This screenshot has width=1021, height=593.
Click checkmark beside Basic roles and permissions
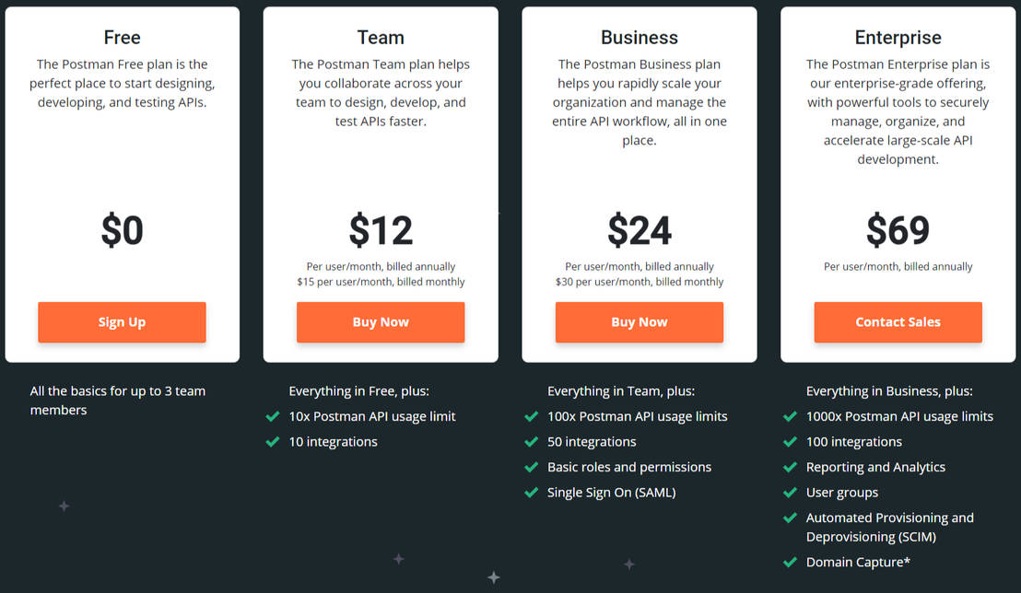coord(532,467)
